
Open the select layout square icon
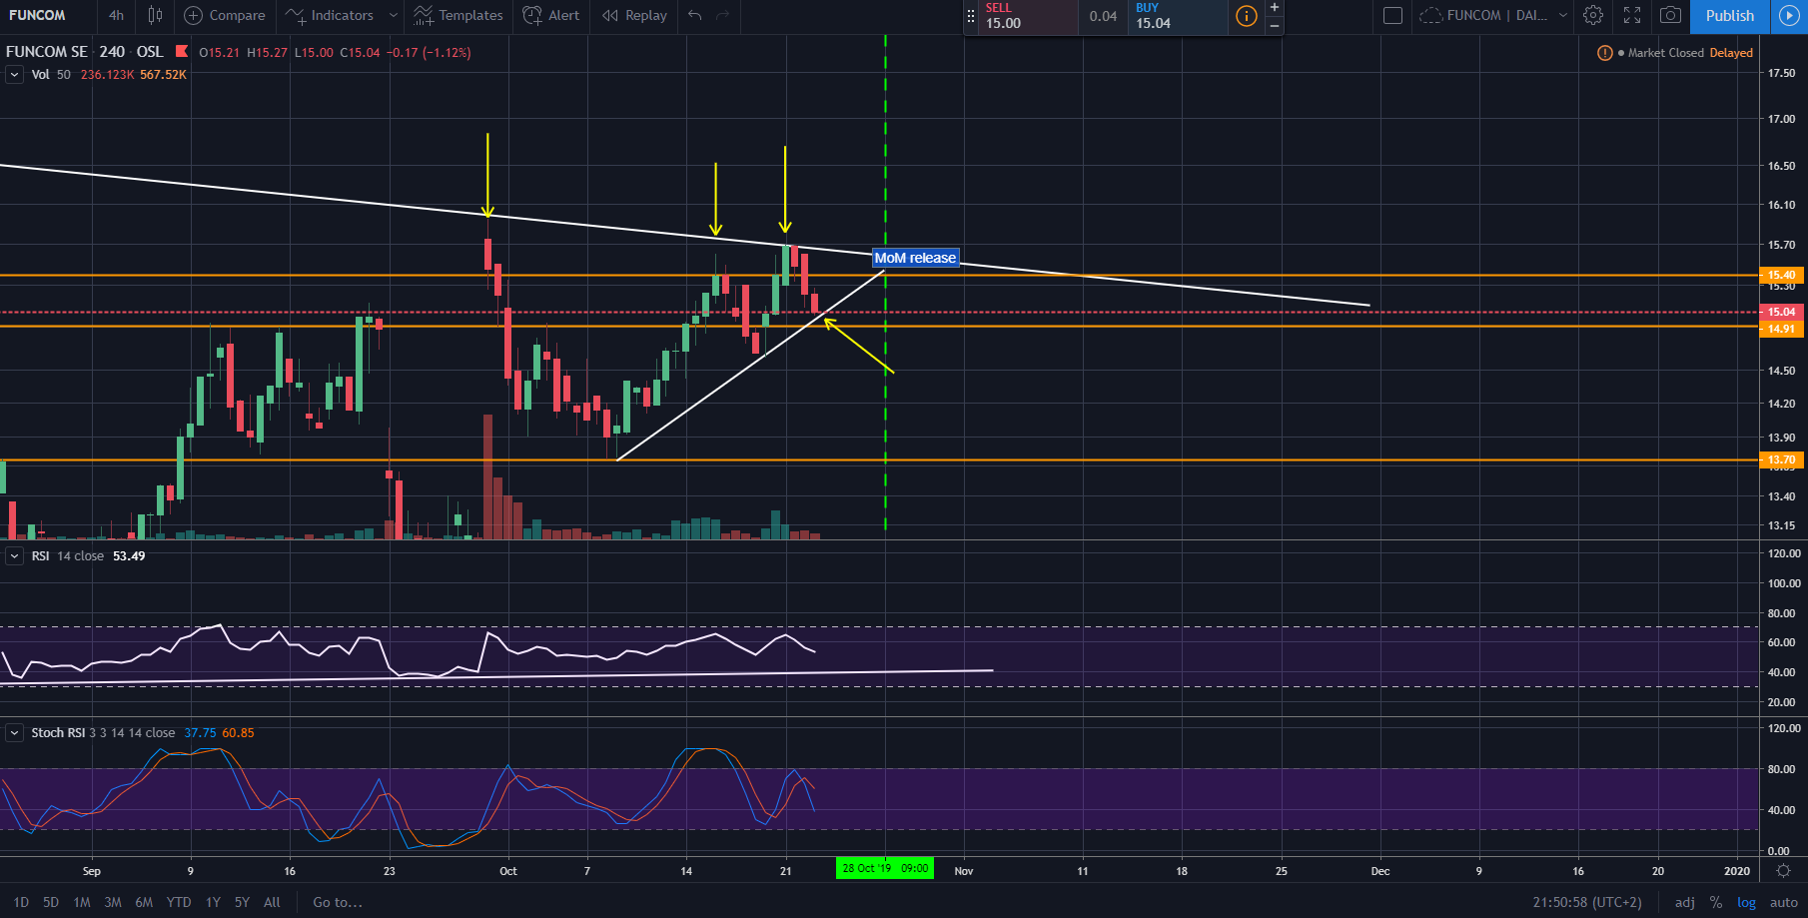tap(1392, 15)
